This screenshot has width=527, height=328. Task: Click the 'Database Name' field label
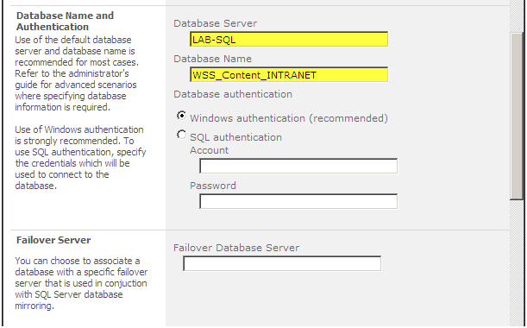pyautogui.click(x=212, y=59)
